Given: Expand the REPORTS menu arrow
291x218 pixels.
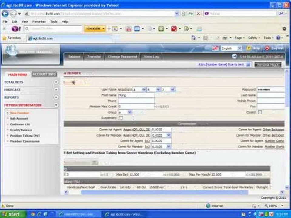Looking at the screenshot, I should [56, 97].
